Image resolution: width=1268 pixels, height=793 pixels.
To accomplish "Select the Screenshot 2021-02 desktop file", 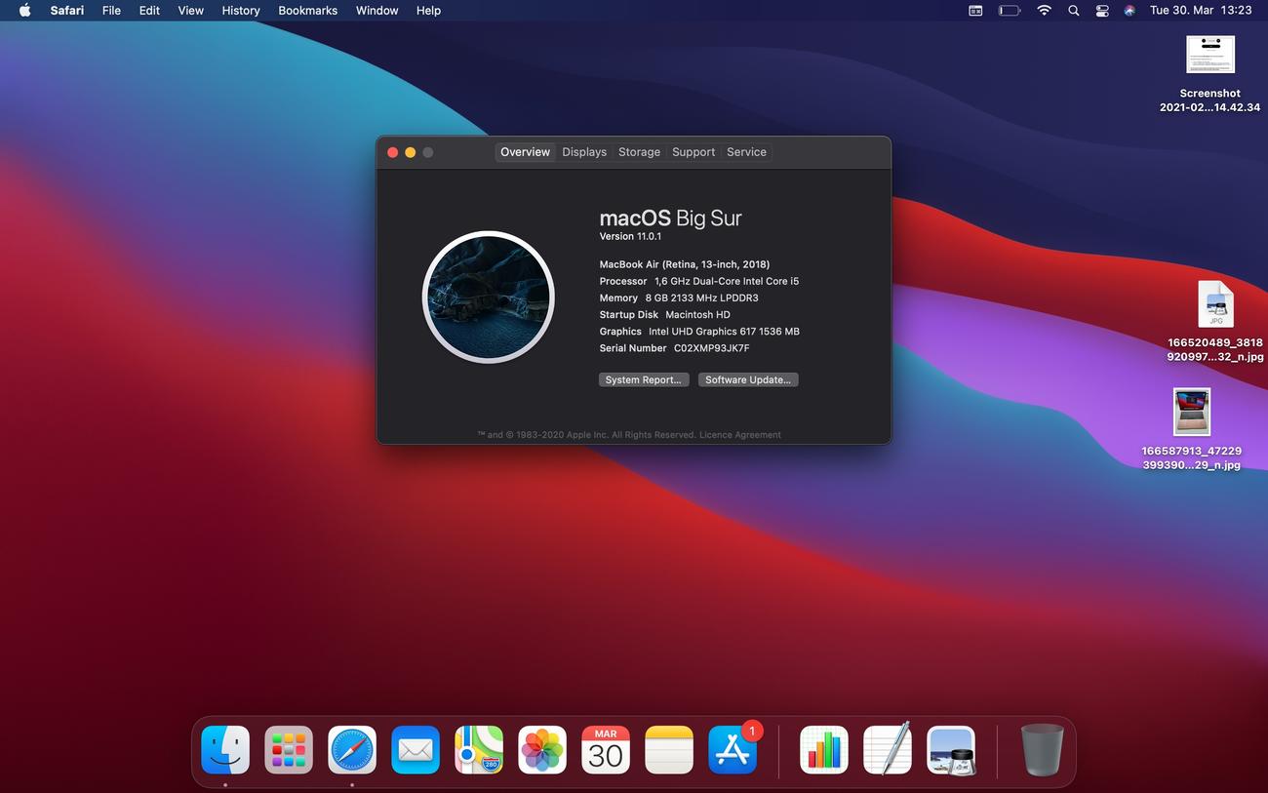I will [1209, 74].
